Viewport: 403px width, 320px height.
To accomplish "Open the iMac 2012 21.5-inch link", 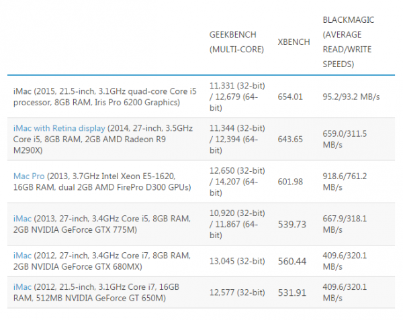I will pyautogui.click(x=22, y=287).
